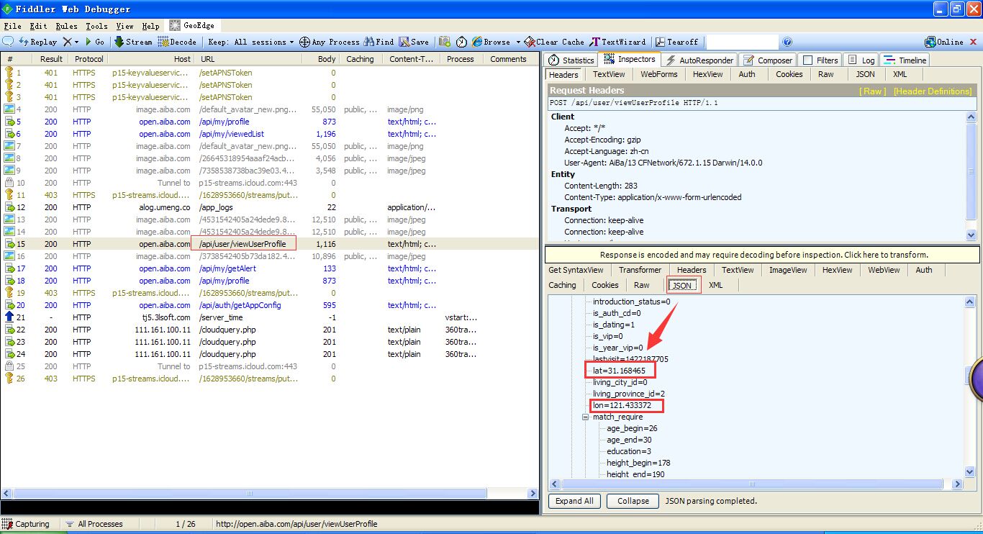
Task: Select the request TextView tab
Action: [x=609, y=74]
